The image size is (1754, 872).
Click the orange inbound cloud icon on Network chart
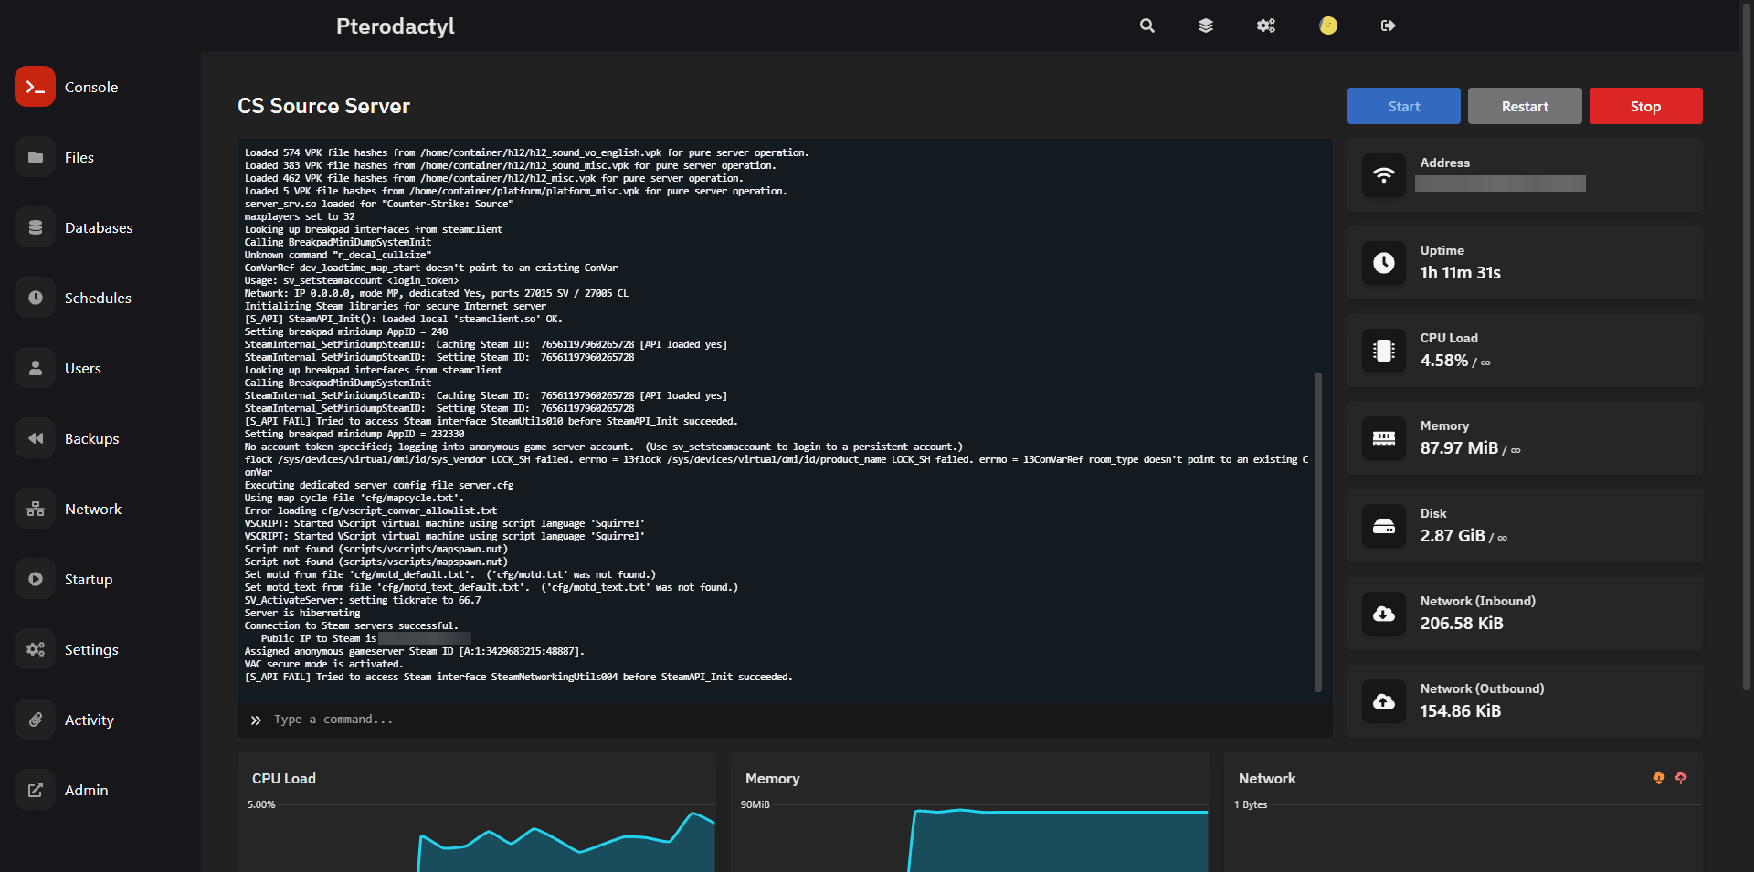(x=1658, y=778)
